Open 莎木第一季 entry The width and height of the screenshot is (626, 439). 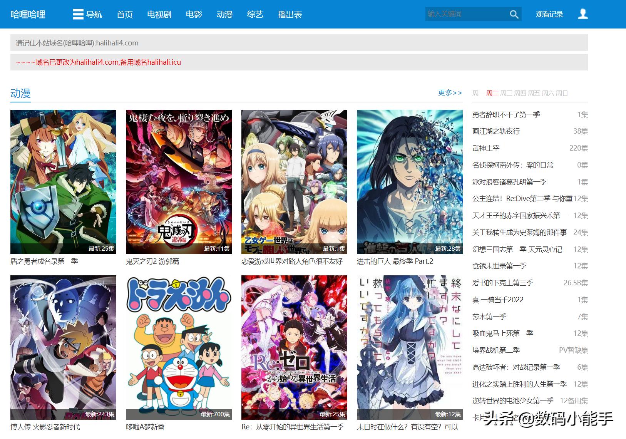(489, 317)
